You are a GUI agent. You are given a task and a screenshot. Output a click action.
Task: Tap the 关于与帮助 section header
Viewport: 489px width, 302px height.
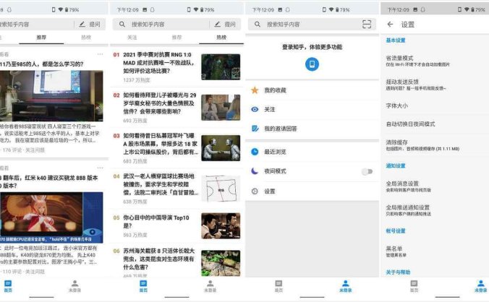pyautogui.click(x=398, y=272)
